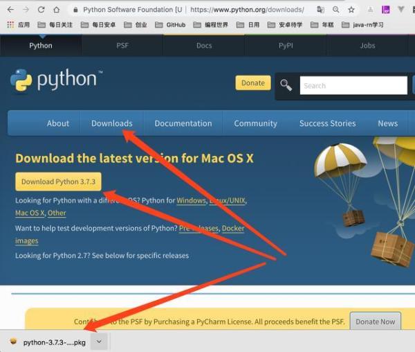Select the PyPI top tab

(286, 46)
